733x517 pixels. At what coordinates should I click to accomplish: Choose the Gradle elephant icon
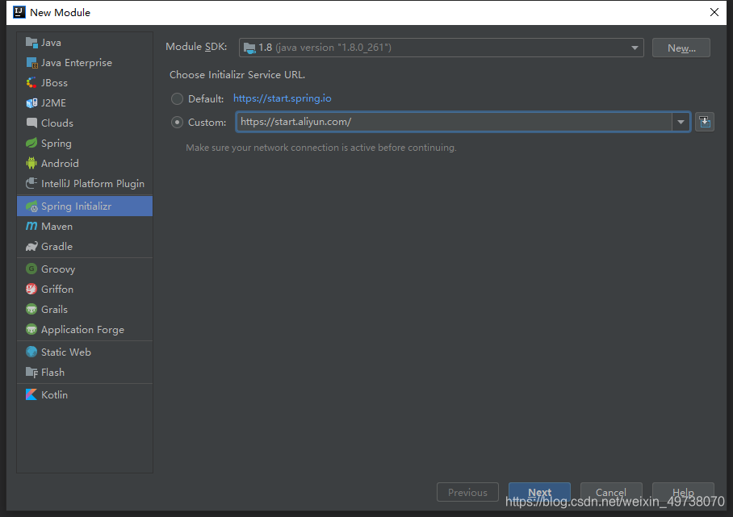pyautogui.click(x=31, y=246)
